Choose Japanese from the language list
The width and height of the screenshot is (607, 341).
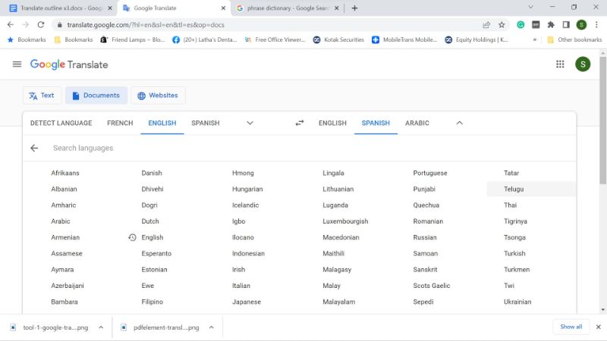coord(247,302)
